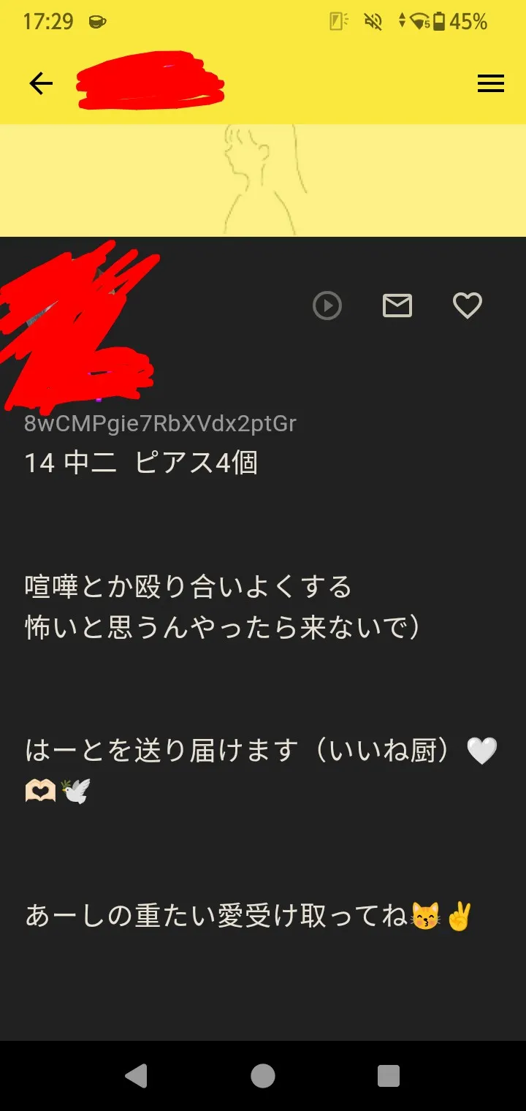
Task: Tap the play circle icon
Action: 327,306
